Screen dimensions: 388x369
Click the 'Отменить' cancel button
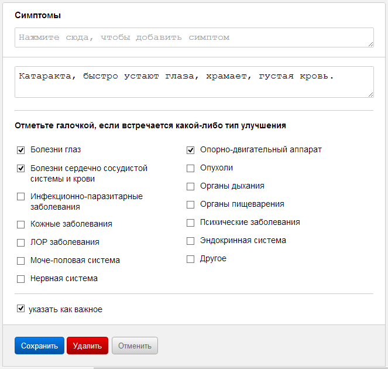pyautogui.click(x=135, y=346)
